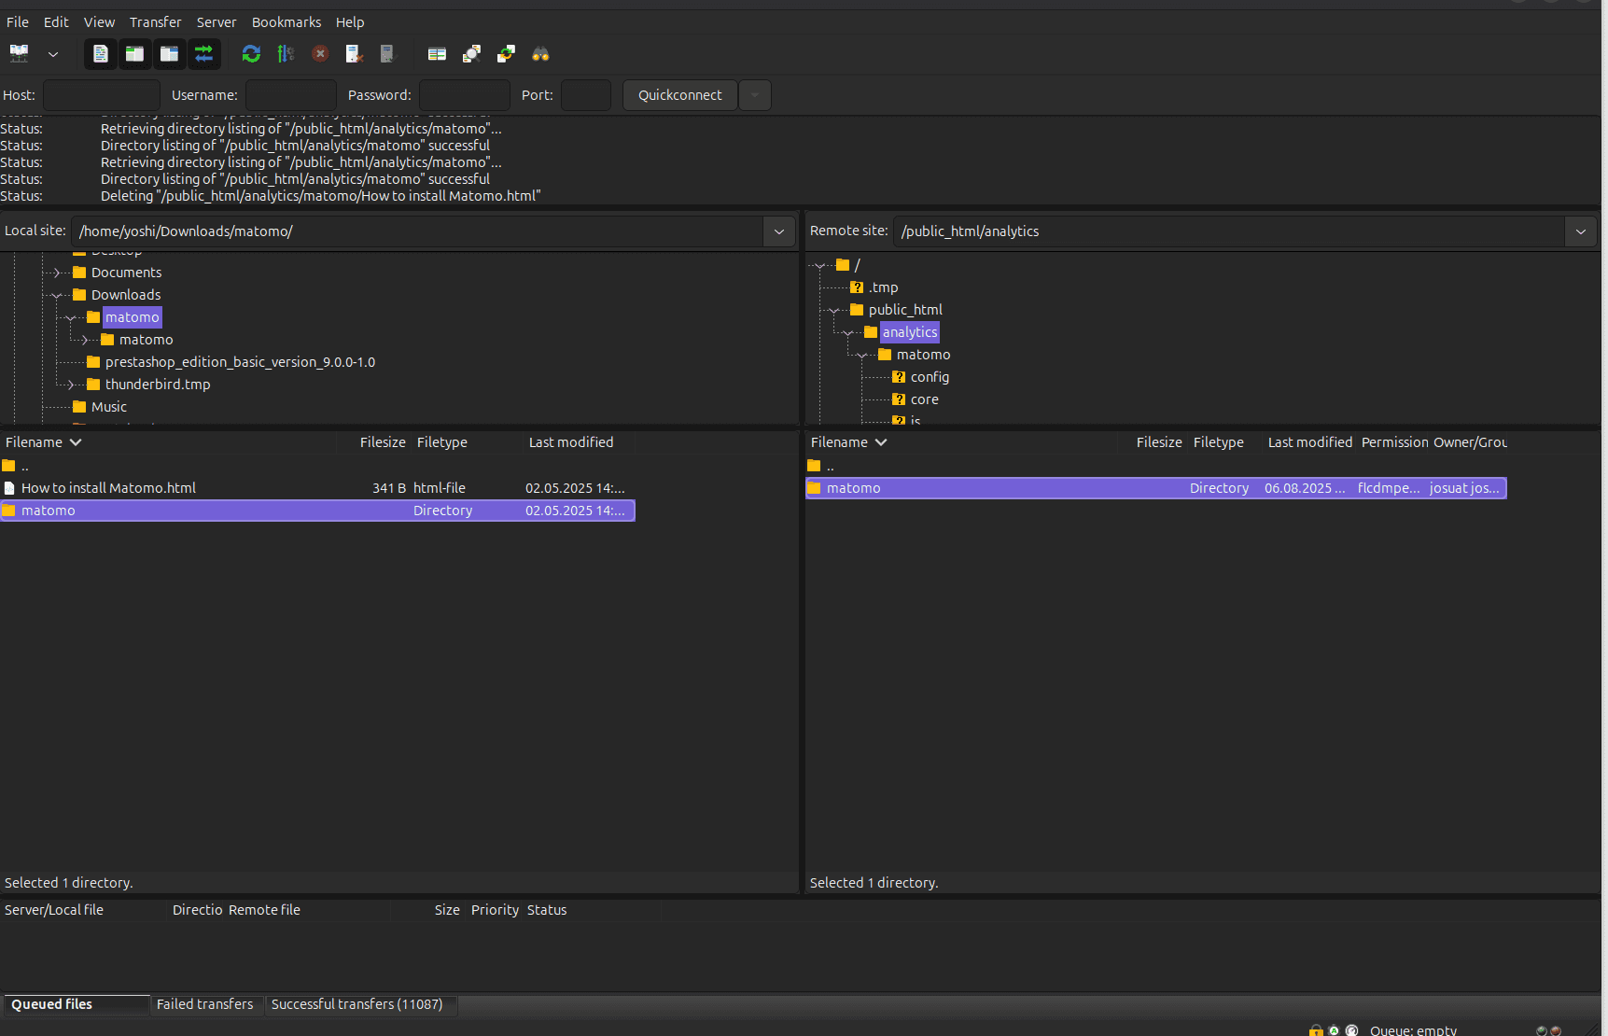Click the process queue toolbar icon
1608x1036 pixels.
coord(286,54)
